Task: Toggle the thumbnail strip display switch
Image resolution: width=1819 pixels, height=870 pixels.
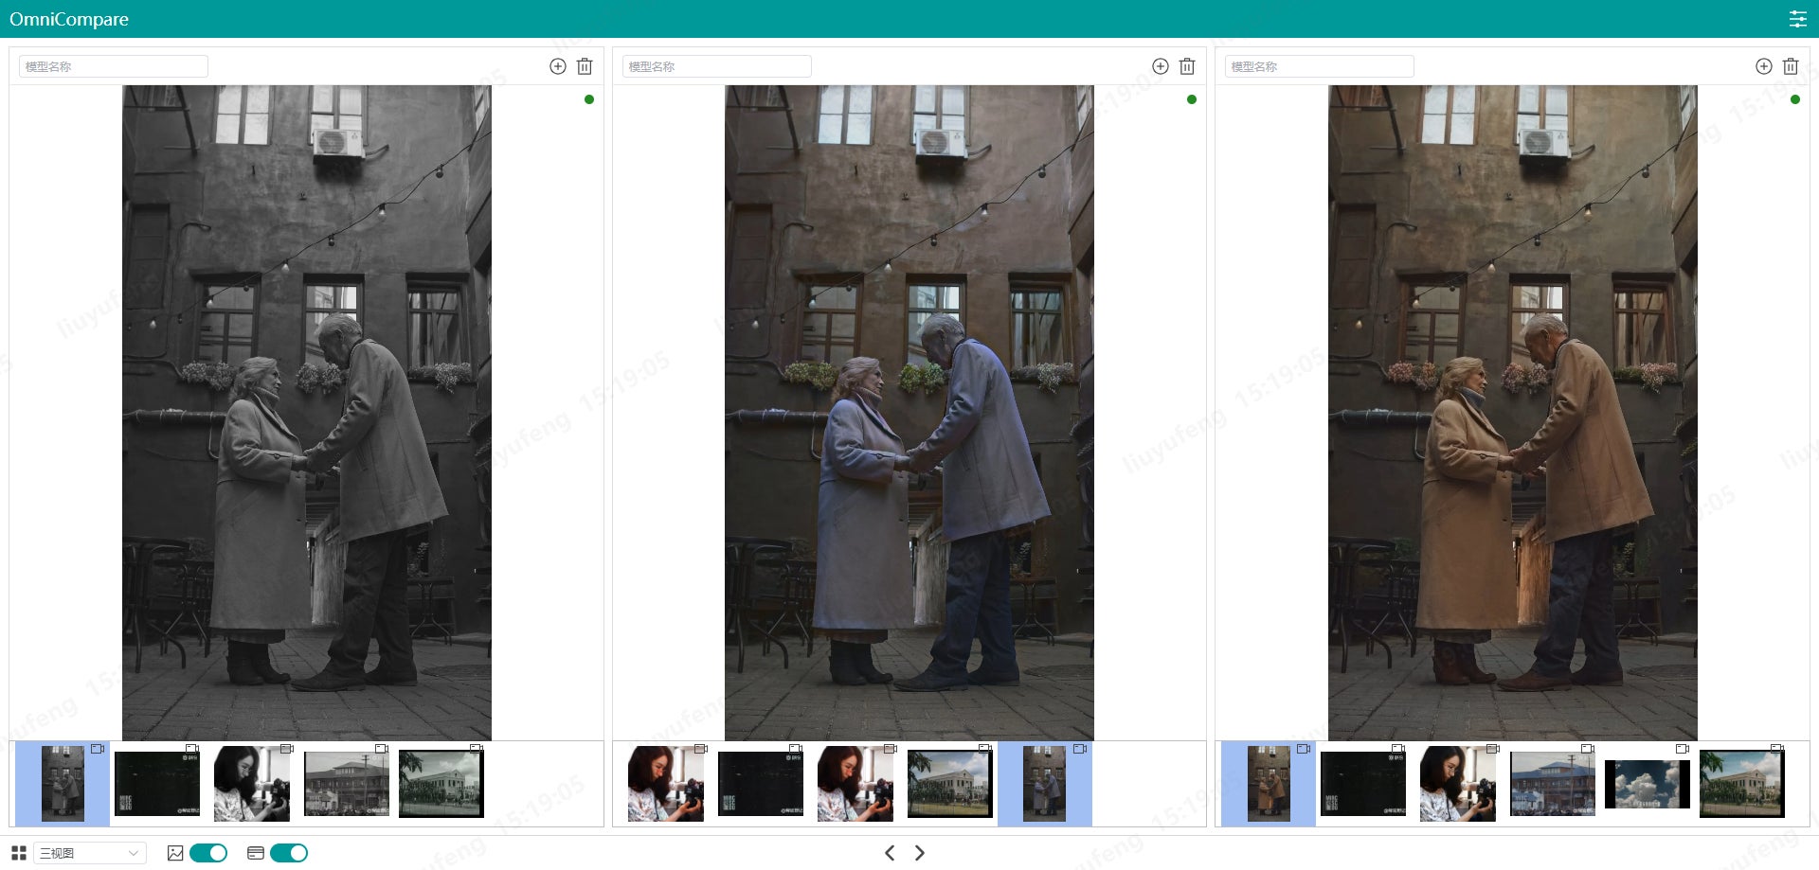Action: coord(289,853)
